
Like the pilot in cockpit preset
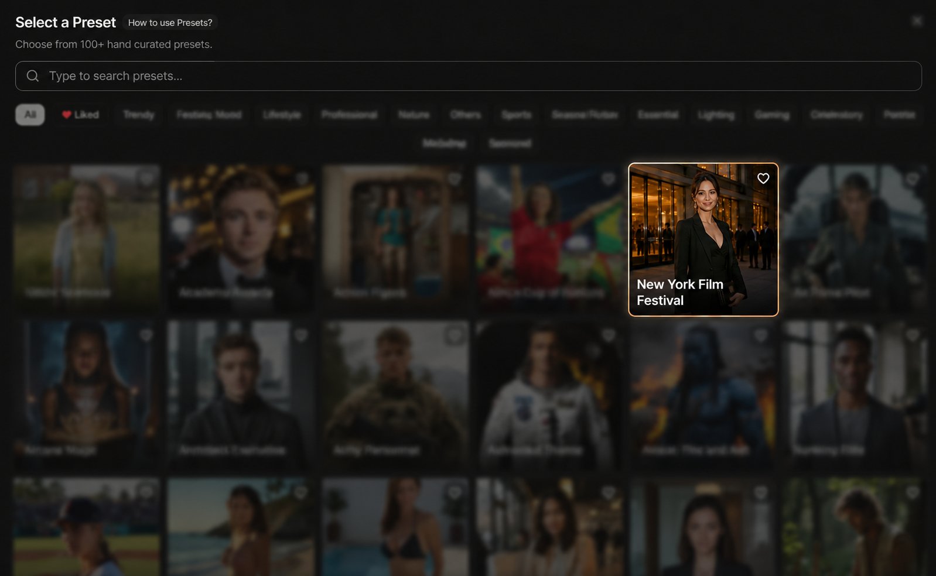pyautogui.click(x=912, y=179)
